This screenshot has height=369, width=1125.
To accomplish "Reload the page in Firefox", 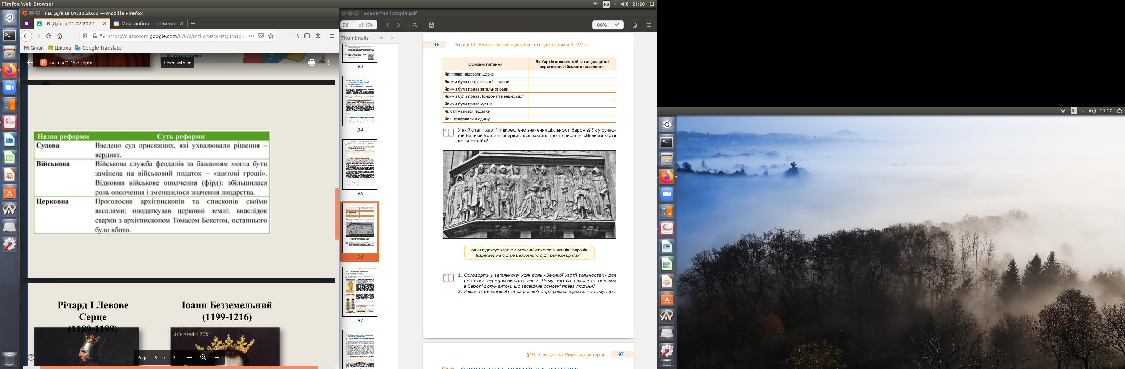I will tap(49, 36).
